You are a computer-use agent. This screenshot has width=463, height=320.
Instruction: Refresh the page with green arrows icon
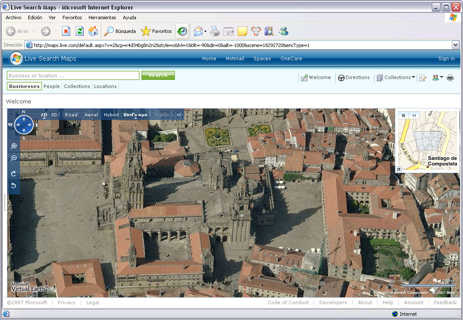pyautogui.click(x=80, y=31)
